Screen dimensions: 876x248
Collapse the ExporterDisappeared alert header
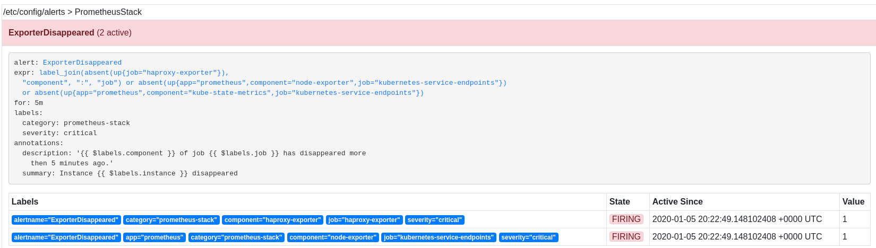pyautogui.click(x=439, y=33)
